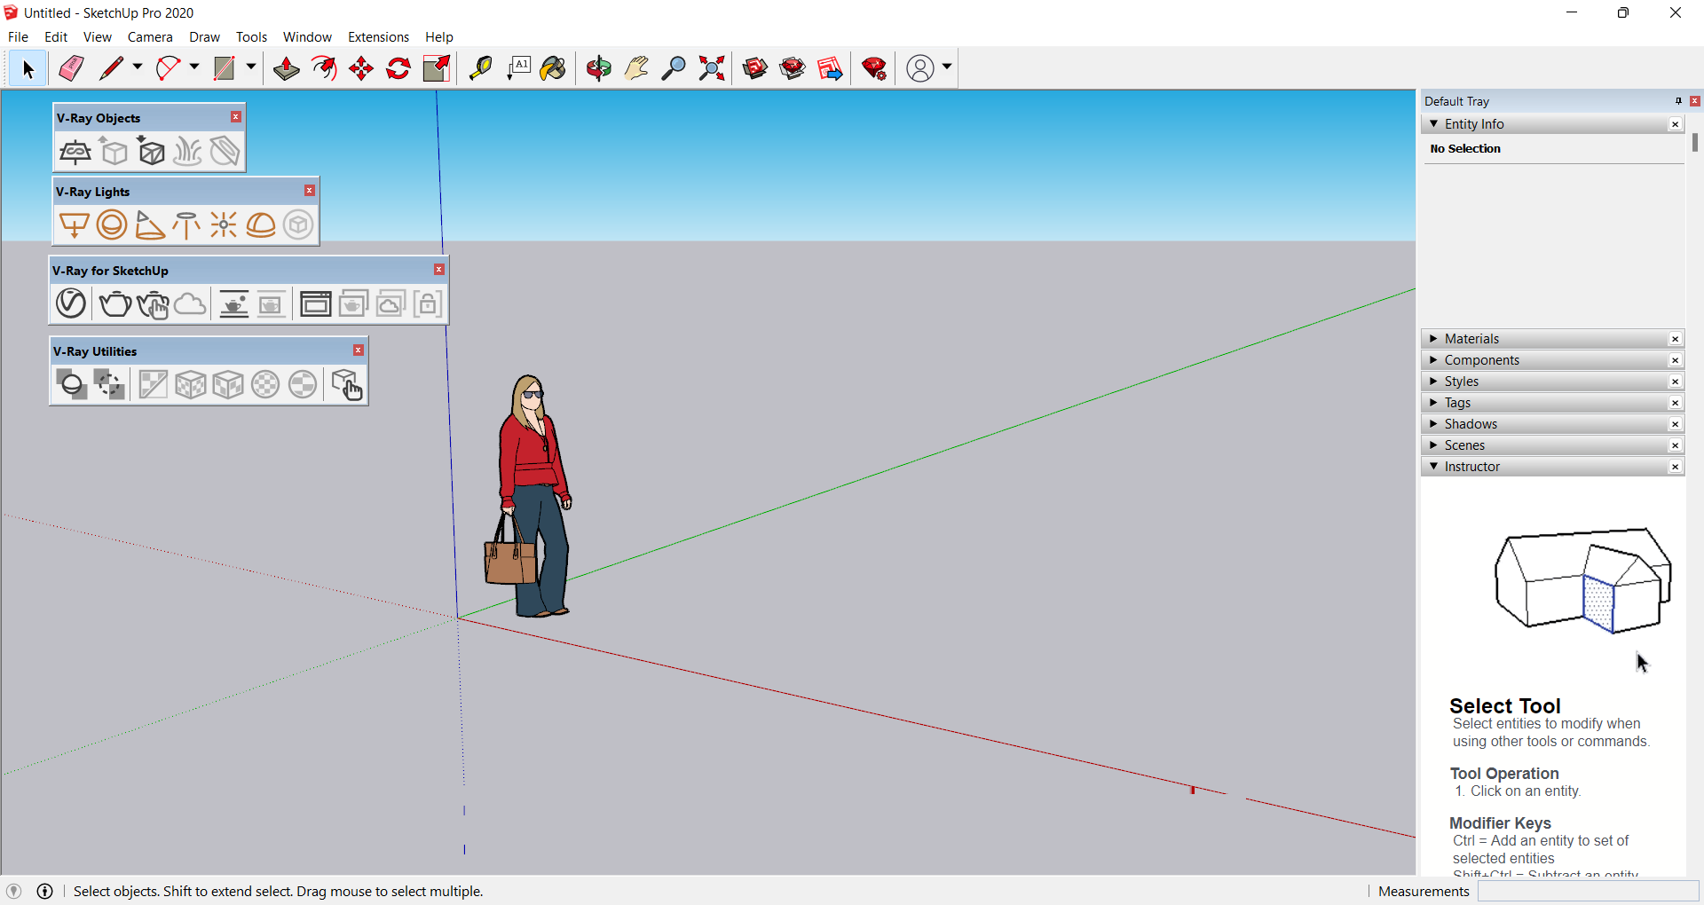
Task: Open the Shapes tool dropdown arrow
Action: 251,67
